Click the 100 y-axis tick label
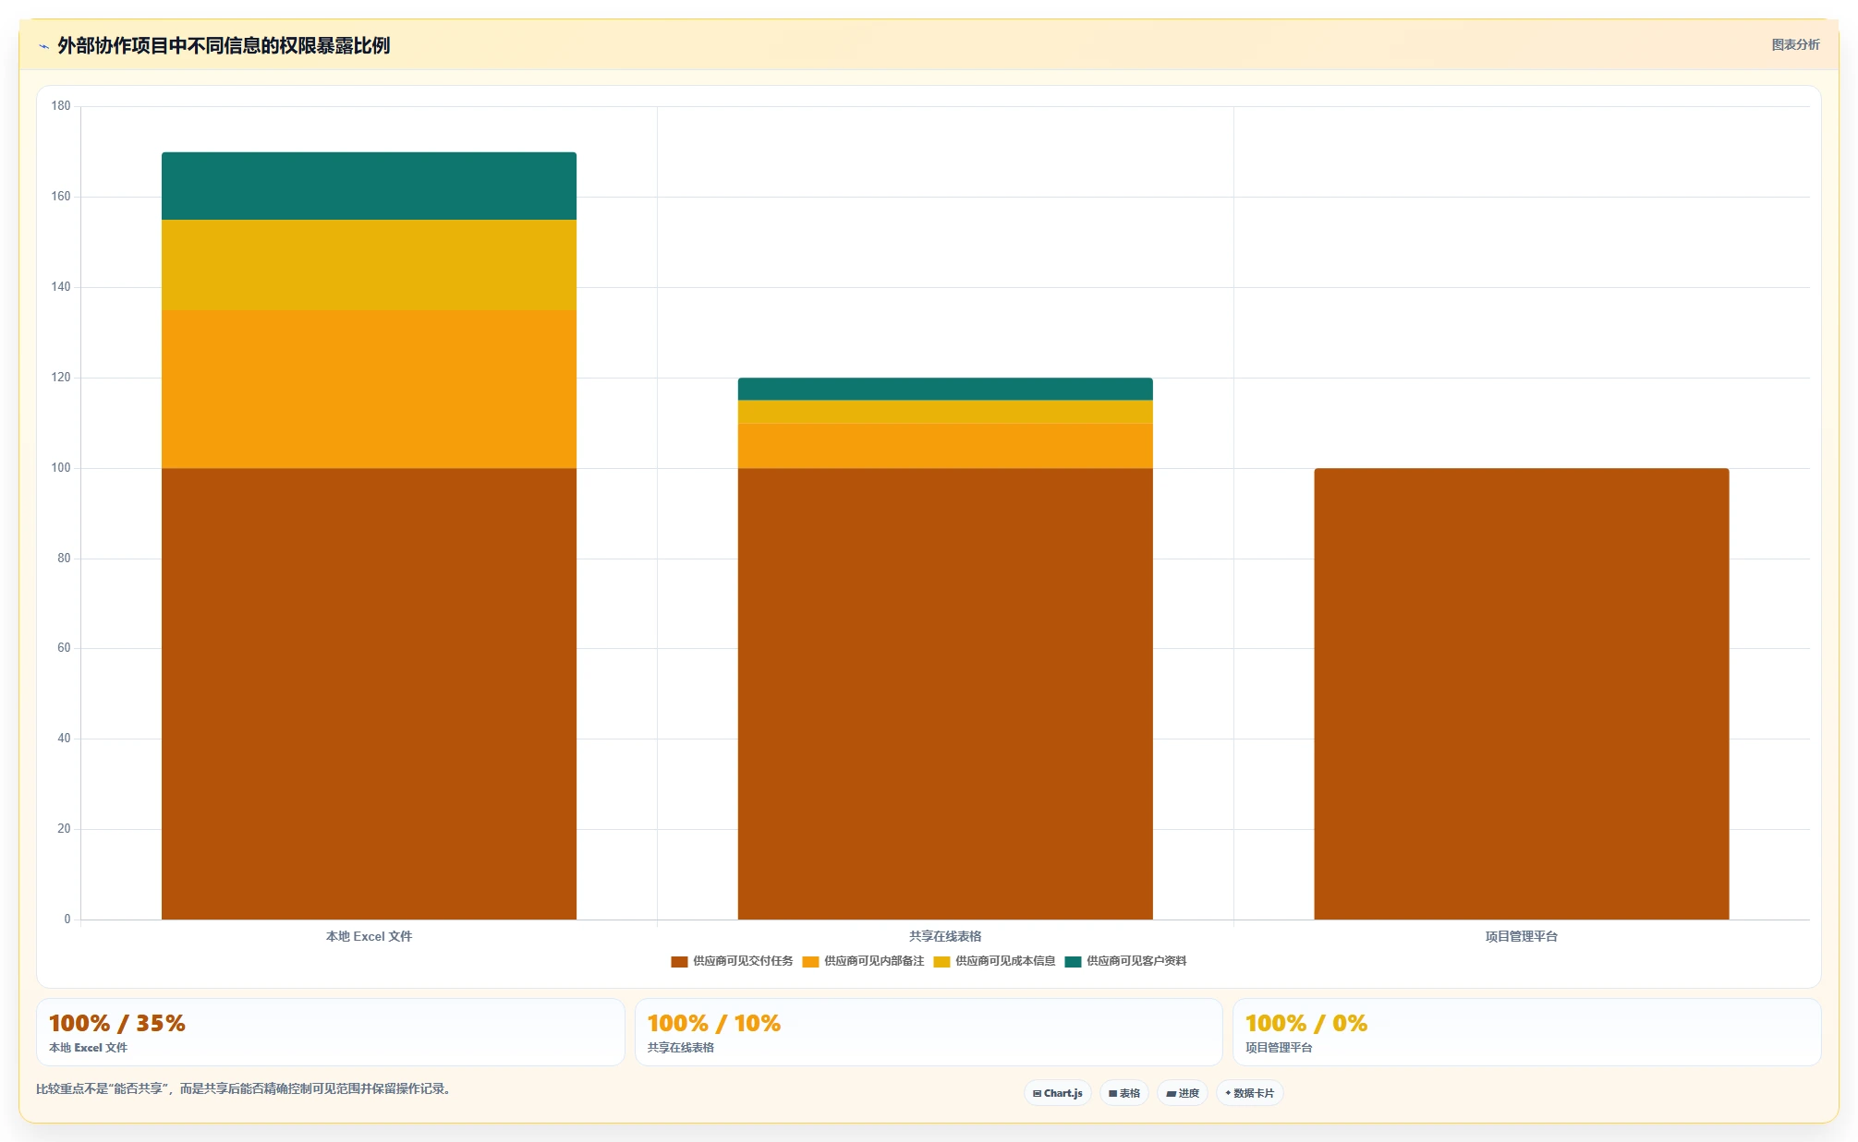This screenshot has height=1142, width=1858. click(61, 468)
